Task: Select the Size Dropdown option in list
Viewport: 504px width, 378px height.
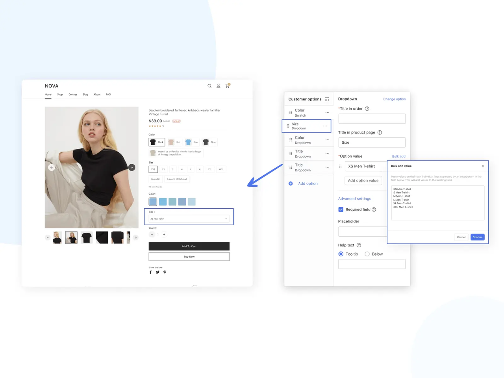Action: 306,126
